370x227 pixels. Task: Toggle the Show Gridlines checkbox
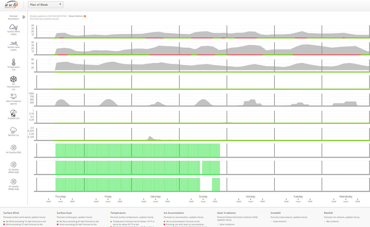click(x=85, y=16)
